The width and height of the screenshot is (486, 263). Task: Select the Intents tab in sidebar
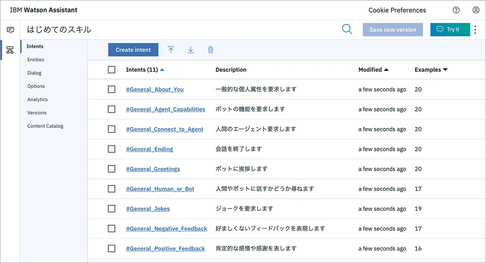(35, 47)
